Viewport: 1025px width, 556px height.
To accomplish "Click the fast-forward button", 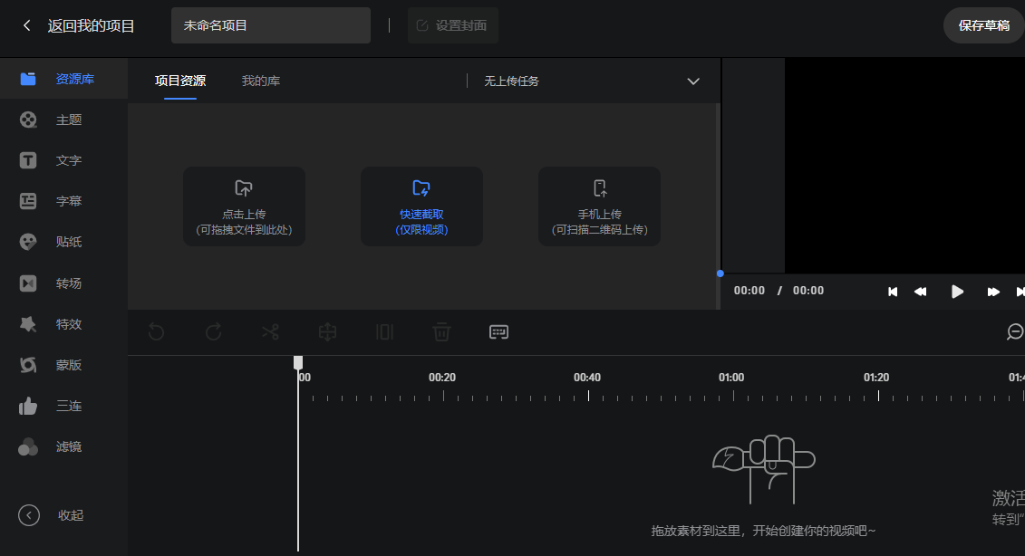I will (993, 292).
